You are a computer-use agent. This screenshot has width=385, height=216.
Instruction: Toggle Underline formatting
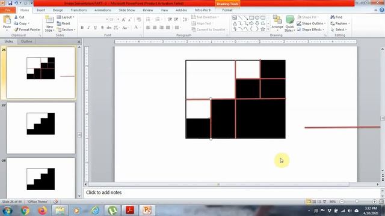pos(95,28)
